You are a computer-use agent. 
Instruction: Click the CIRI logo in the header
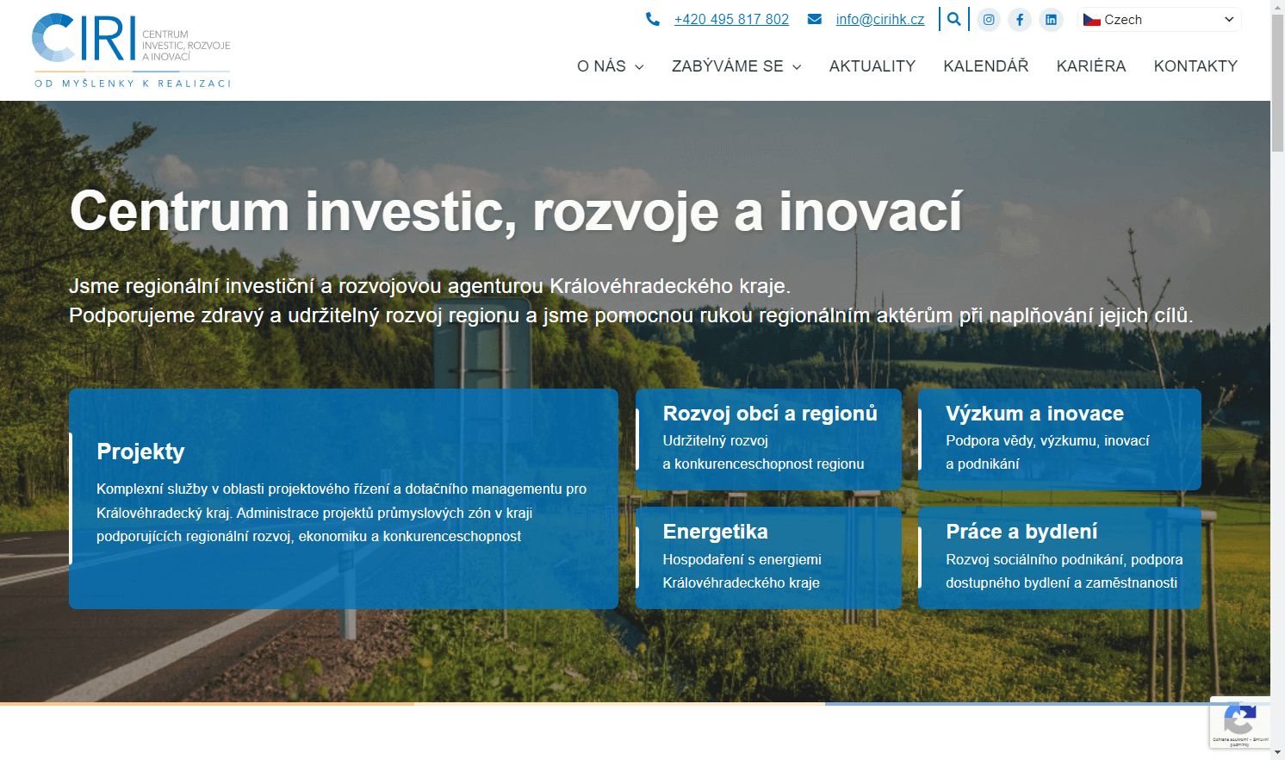click(x=131, y=50)
